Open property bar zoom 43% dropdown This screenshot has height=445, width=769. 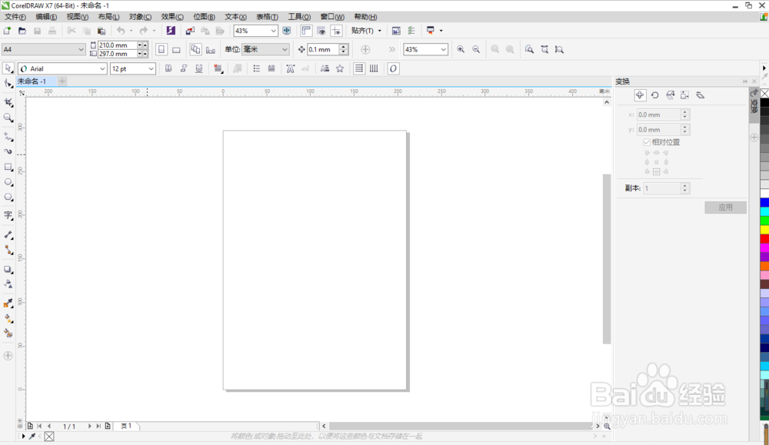444,49
